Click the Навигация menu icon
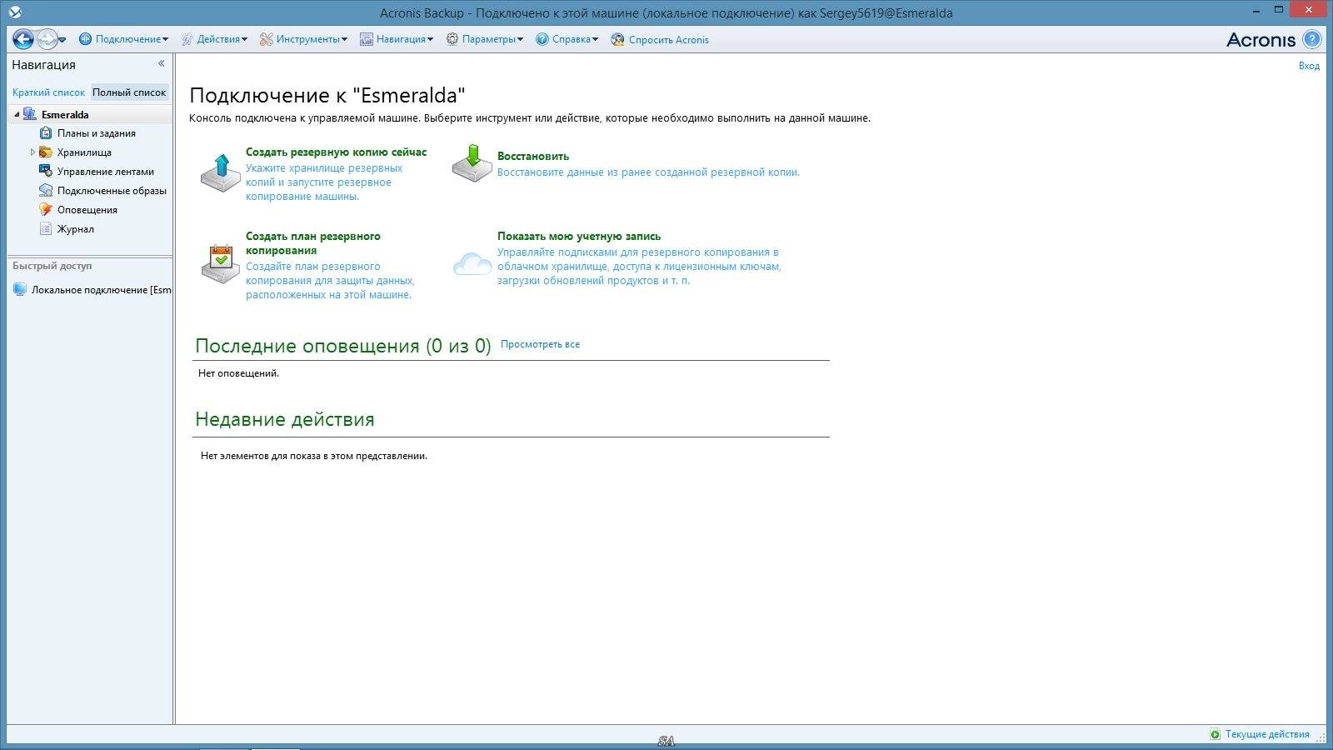The height and width of the screenshot is (750, 1333). click(x=366, y=39)
